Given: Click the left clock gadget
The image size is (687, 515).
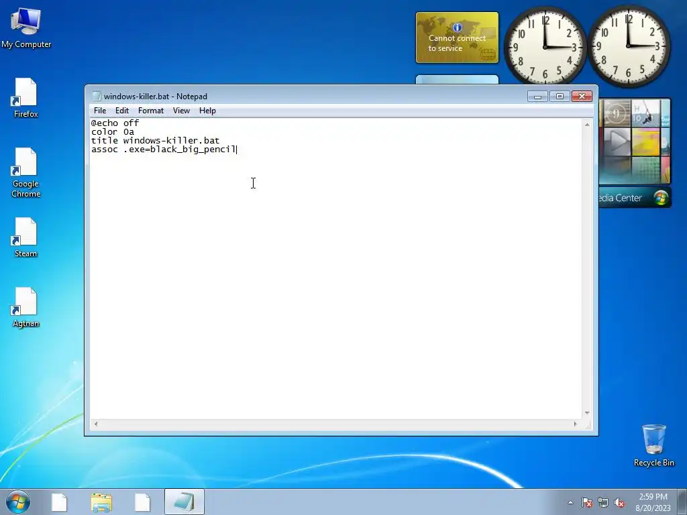Looking at the screenshot, I should pyautogui.click(x=545, y=46).
